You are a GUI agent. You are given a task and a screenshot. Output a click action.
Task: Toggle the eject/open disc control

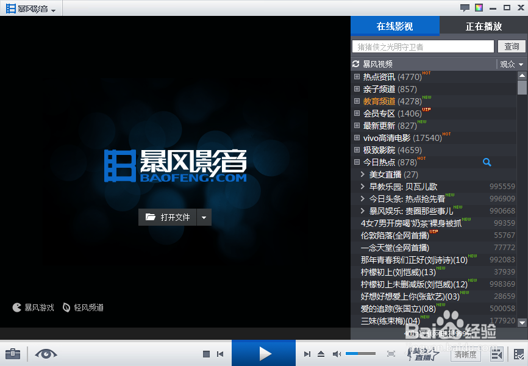(x=320, y=354)
